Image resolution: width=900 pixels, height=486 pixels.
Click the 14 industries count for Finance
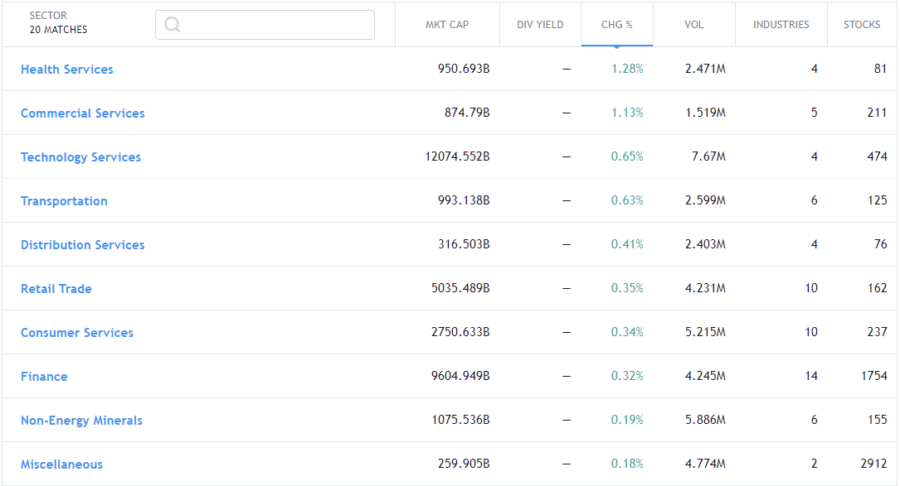(x=811, y=376)
